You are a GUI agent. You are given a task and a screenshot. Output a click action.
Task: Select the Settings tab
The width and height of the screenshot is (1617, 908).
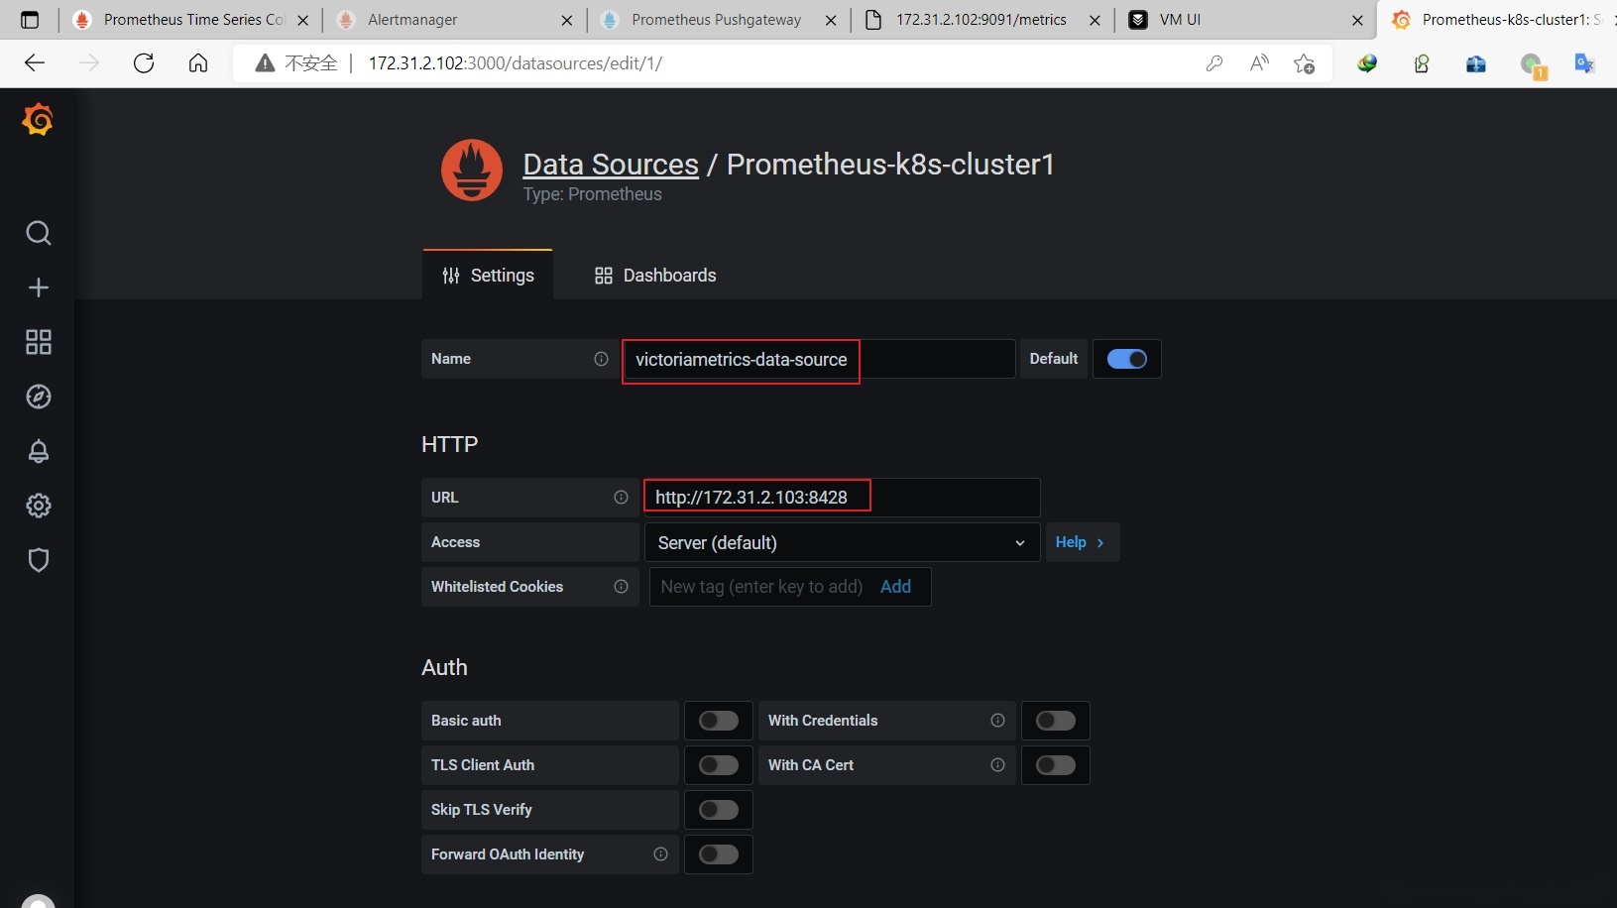pos(488,276)
